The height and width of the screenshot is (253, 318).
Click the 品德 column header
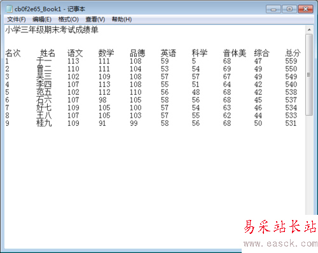137,53
